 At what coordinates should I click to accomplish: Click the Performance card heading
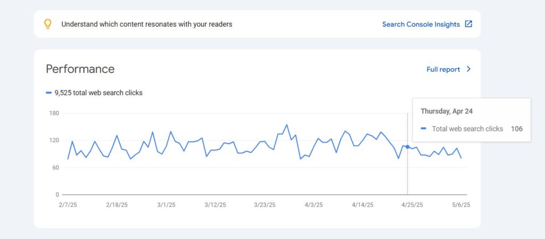coord(80,69)
